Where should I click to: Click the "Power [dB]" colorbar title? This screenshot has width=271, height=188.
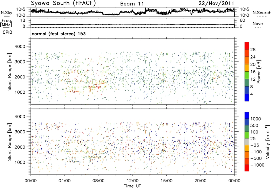click(x=258, y=72)
